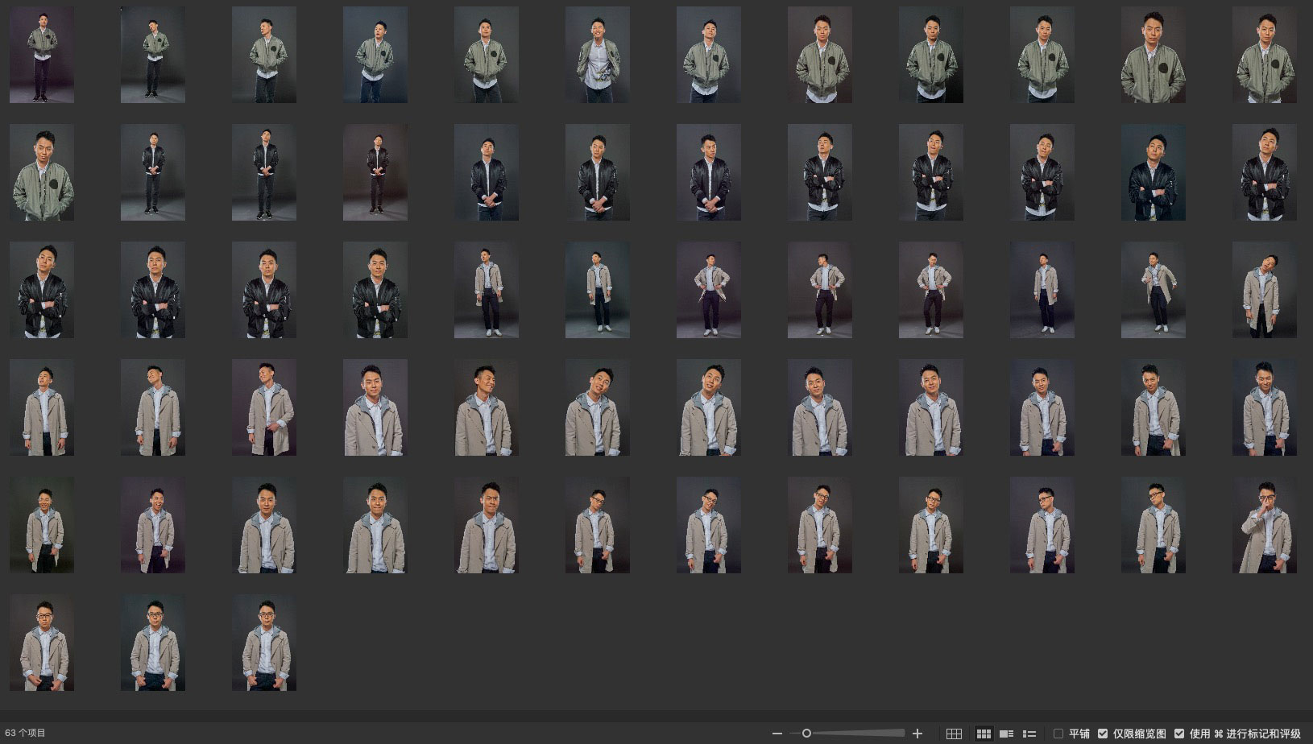Enable the 平铺 checkbox
This screenshot has height=744, width=1313.
click(1058, 734)
